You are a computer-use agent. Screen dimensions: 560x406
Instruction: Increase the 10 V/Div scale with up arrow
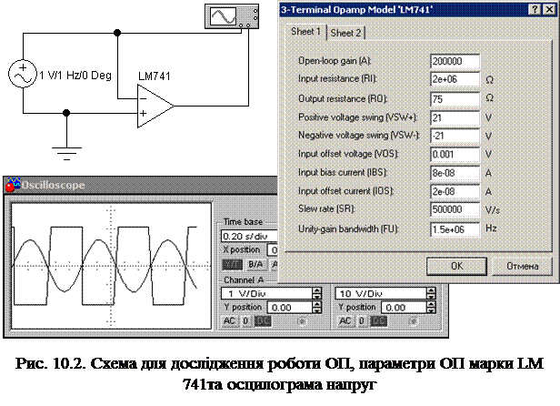tap(431, 290)
